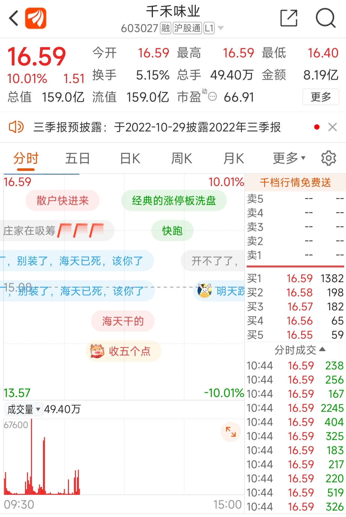Switch to the 月K tab

234,158
